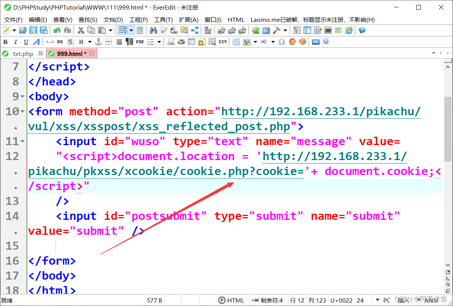Open the list style dropdown arrow
The width and height of the screenshot is (453, 306).
point(159,42)
